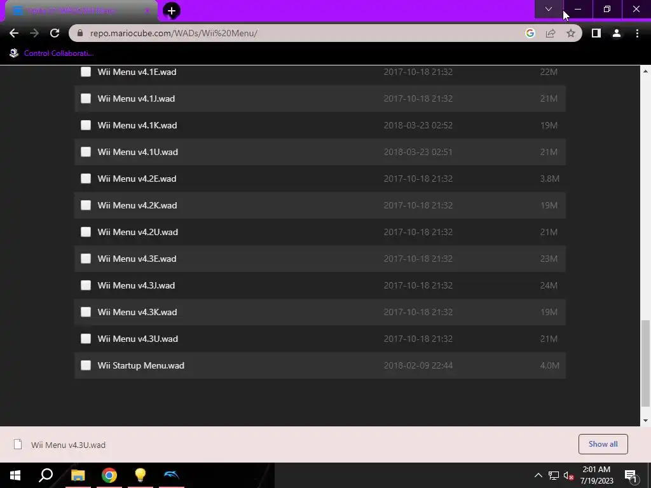This screenshot has height=488, width=651.
Task: Check the box for Wii Menu v4.2E.wad
Action: (86, 179)
